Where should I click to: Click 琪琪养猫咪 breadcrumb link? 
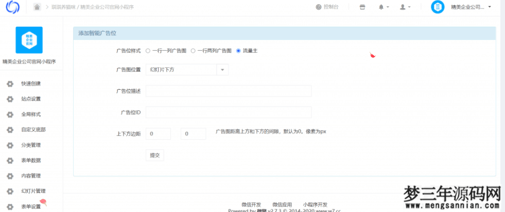[x=63, y=7]
